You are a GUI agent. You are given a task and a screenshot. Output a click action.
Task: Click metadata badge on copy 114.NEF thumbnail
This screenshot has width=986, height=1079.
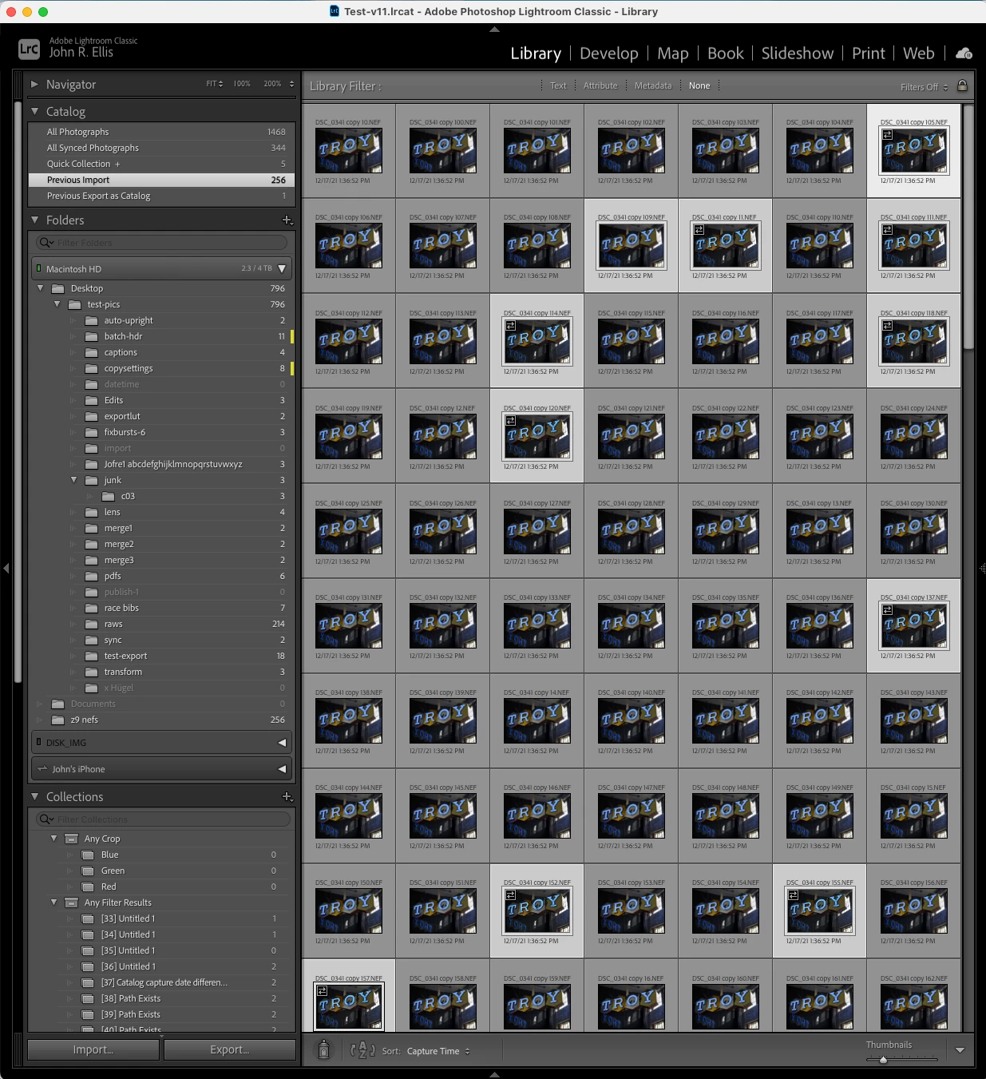coord(511,326)
